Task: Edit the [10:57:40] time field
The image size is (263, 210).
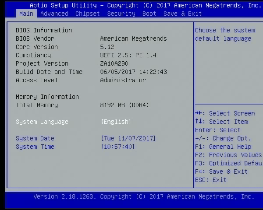Action: pyautogui.click(x=117, y=147)
